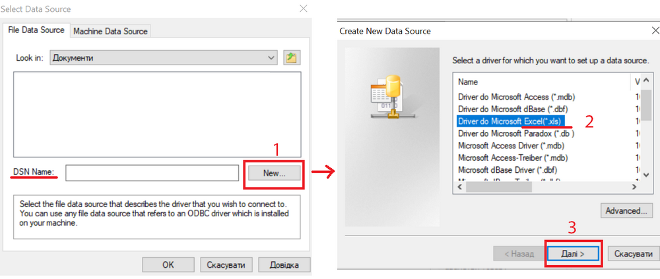660x279 pixels.
Task: Click the DSN Name input field
Action: (x=152, y=173)
